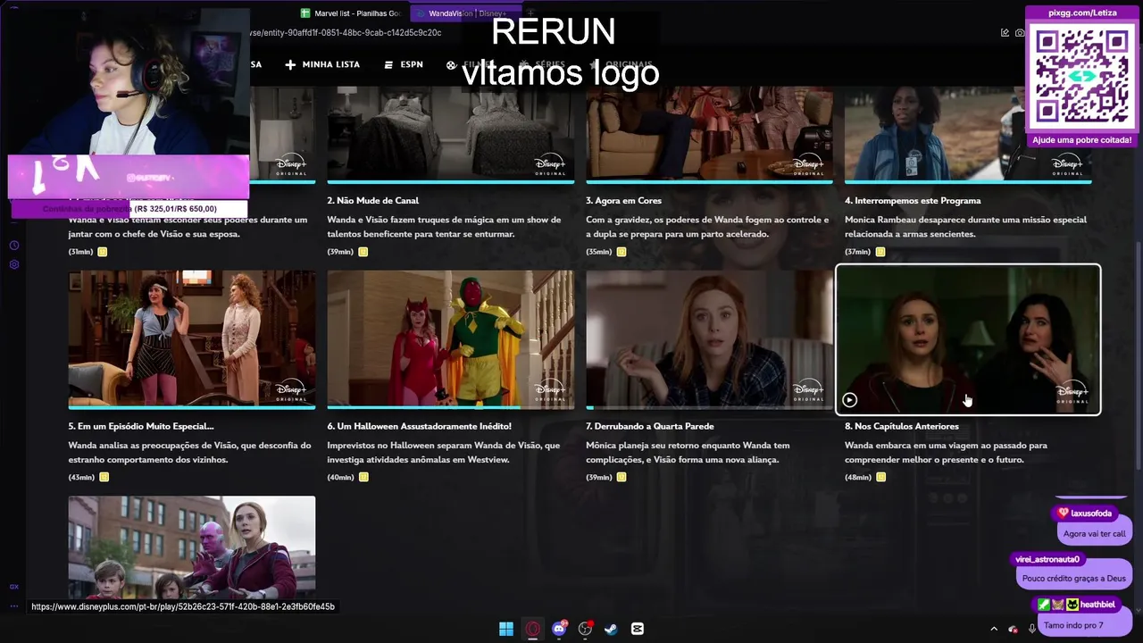Open Windows Start menu
Viewport: 1143px width, 643px height.
(x=506, y=629)
